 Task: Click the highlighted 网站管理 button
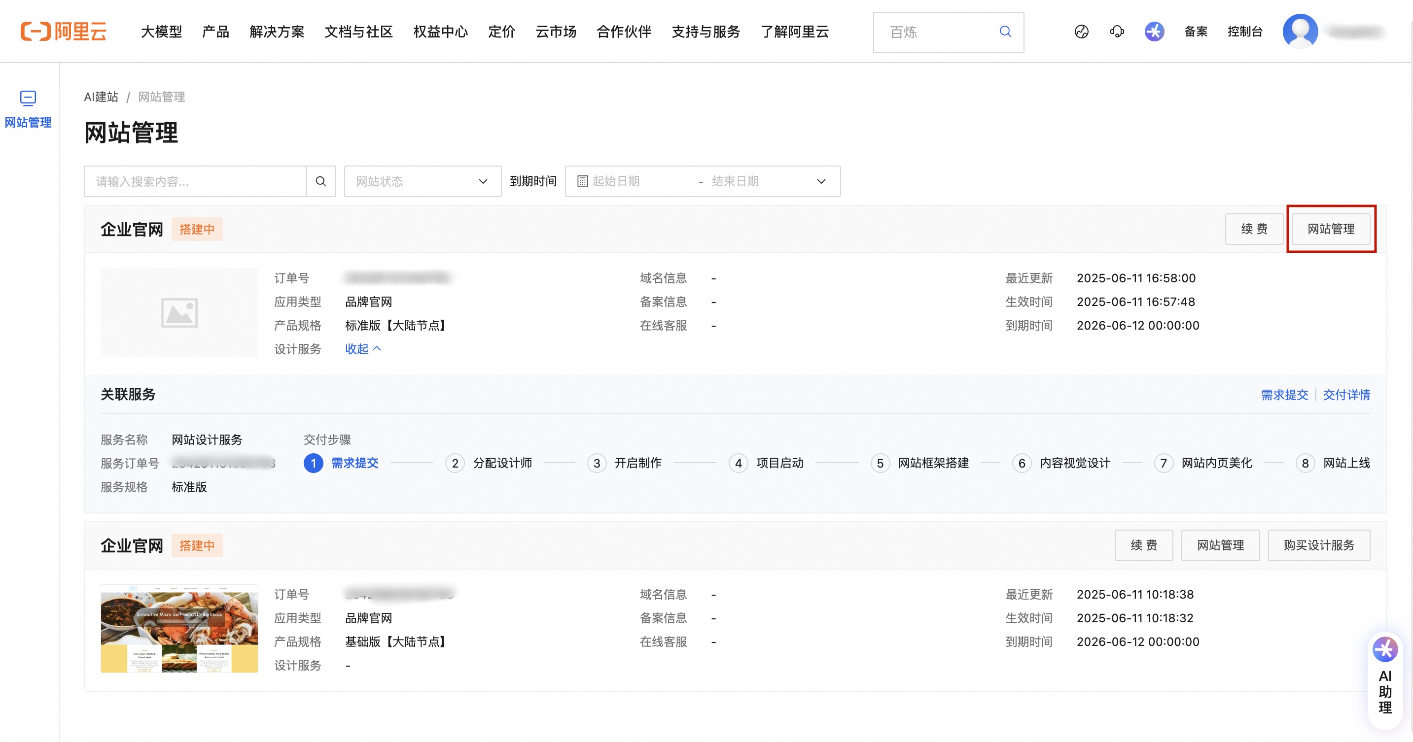(x=1332, y=229)
